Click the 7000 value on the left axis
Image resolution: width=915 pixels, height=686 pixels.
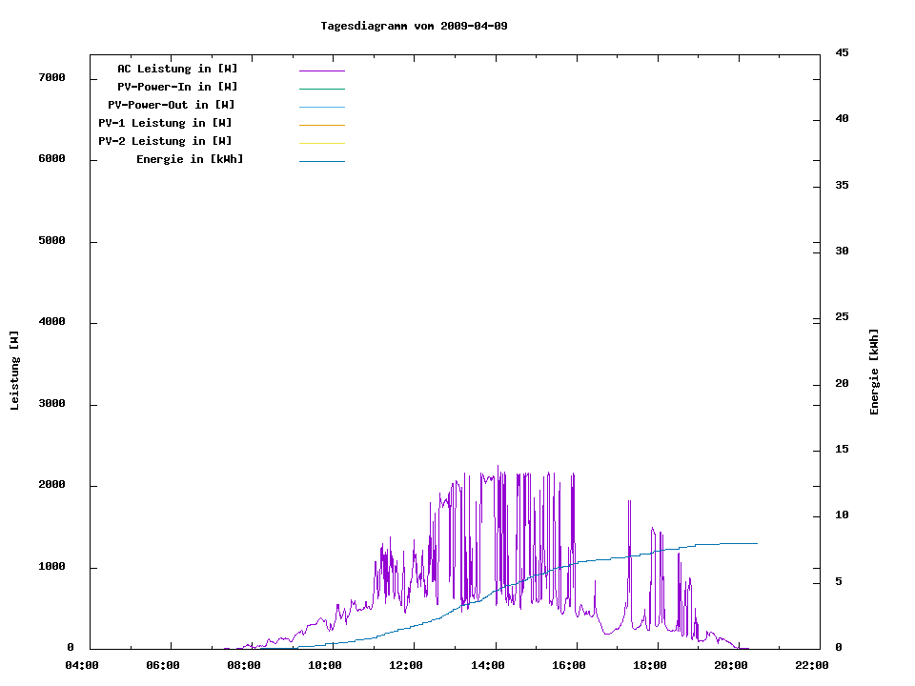pos(51,78)
